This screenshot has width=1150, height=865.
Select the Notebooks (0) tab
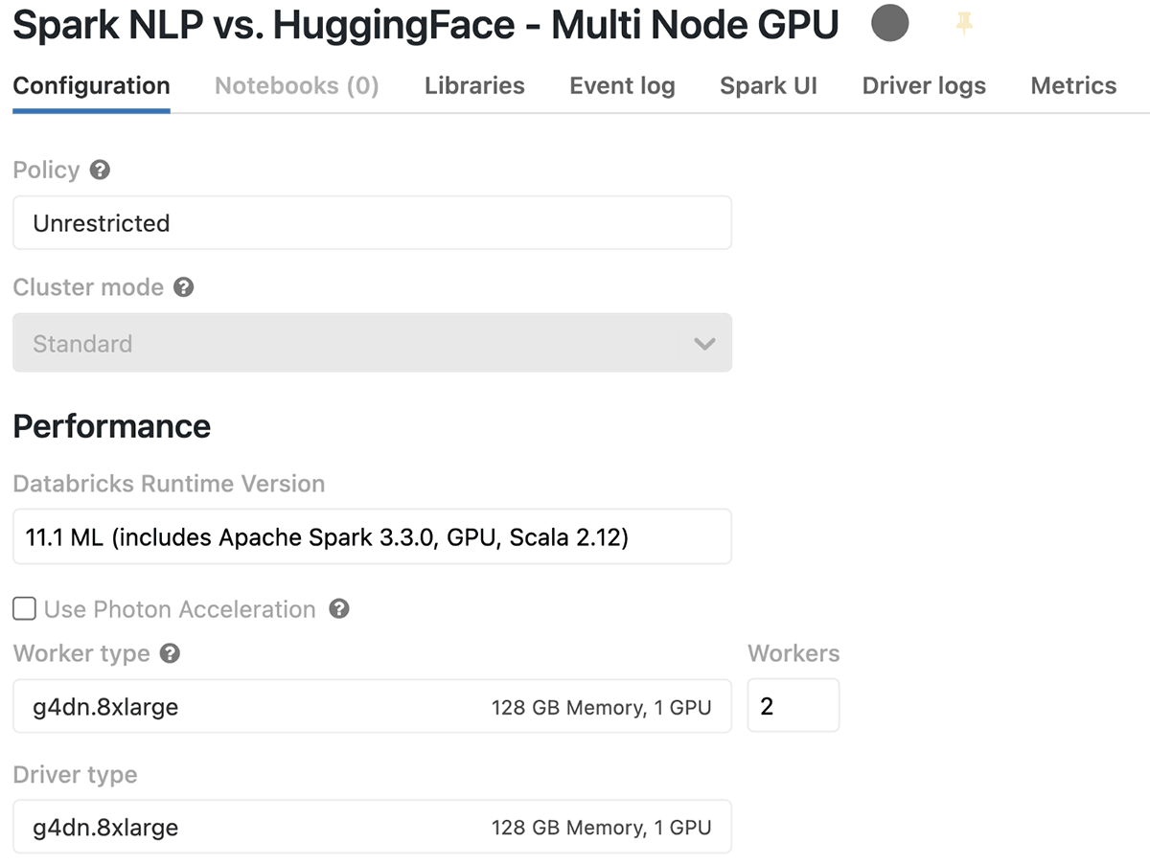pyautogui.click(x=297, y=86)
